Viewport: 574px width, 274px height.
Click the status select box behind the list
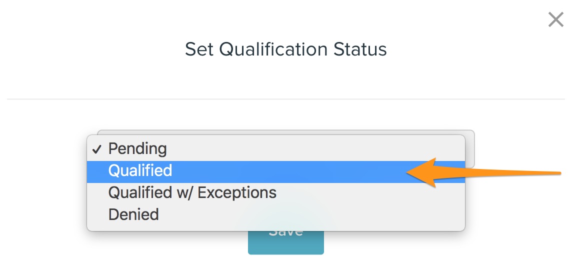pyautogui.click(x=469, y=148)
